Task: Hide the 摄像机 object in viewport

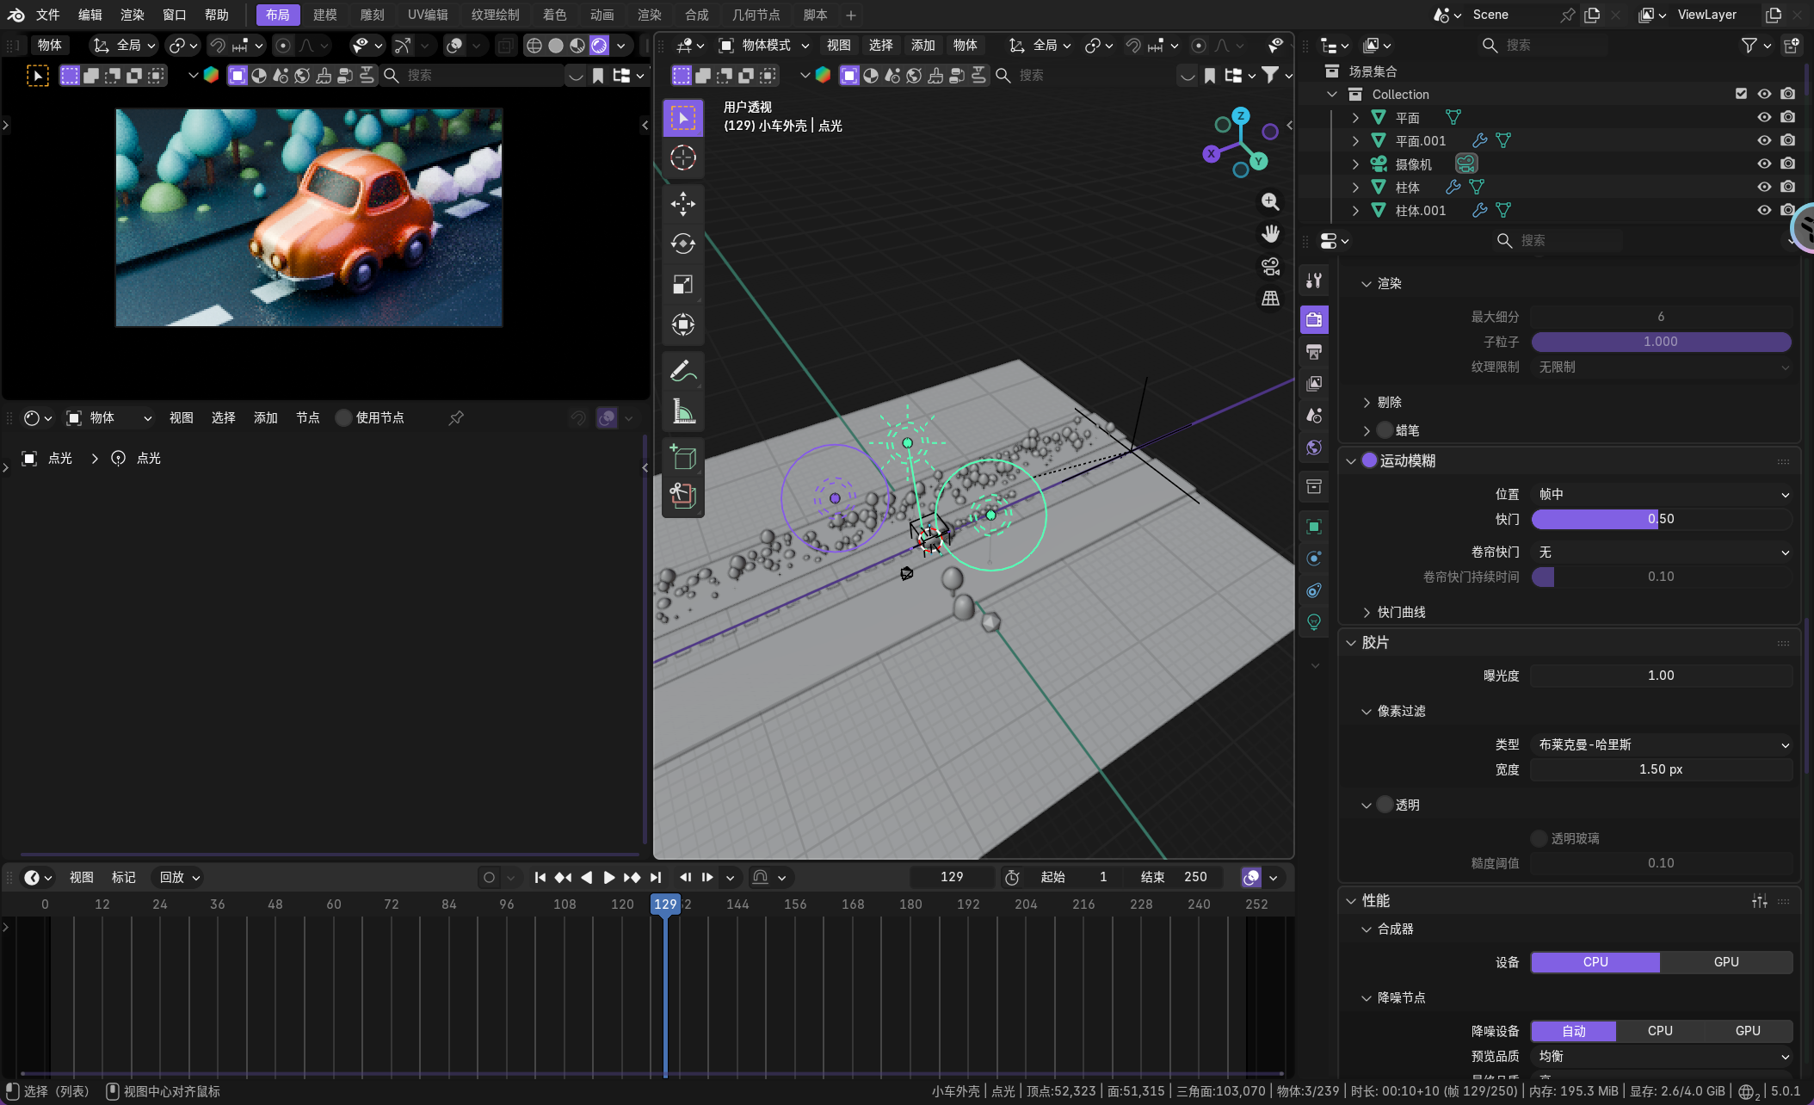Action: pos(1764,164)
